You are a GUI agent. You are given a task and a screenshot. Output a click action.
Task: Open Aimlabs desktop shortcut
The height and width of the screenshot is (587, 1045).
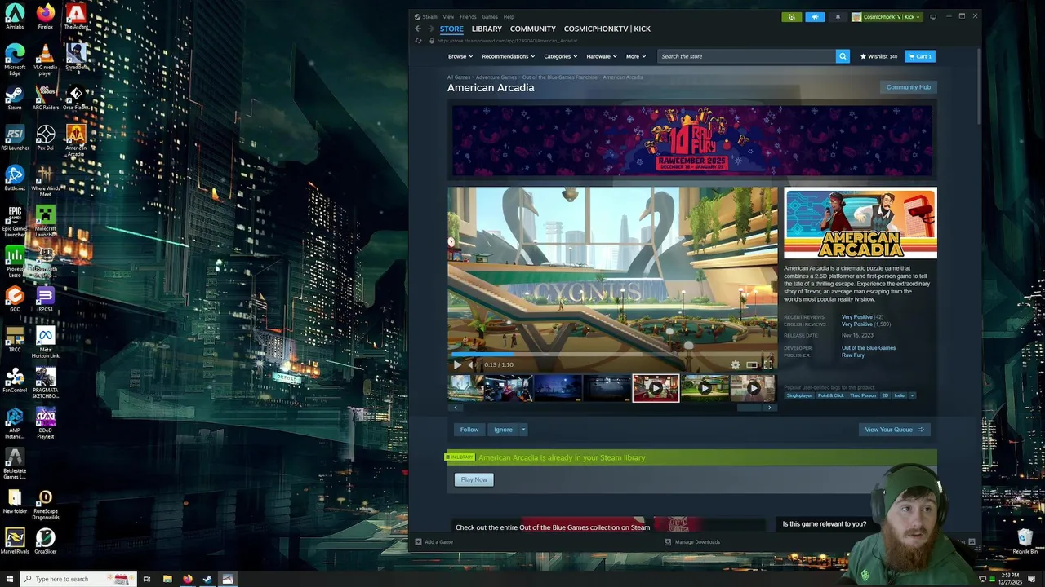15,16
